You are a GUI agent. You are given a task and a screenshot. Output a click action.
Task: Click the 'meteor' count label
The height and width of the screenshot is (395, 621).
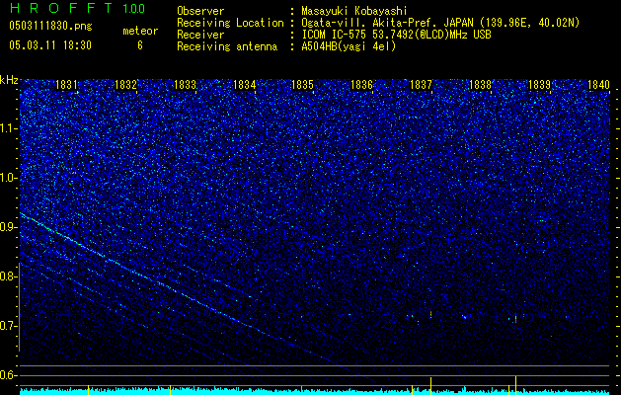click(140, 31)
